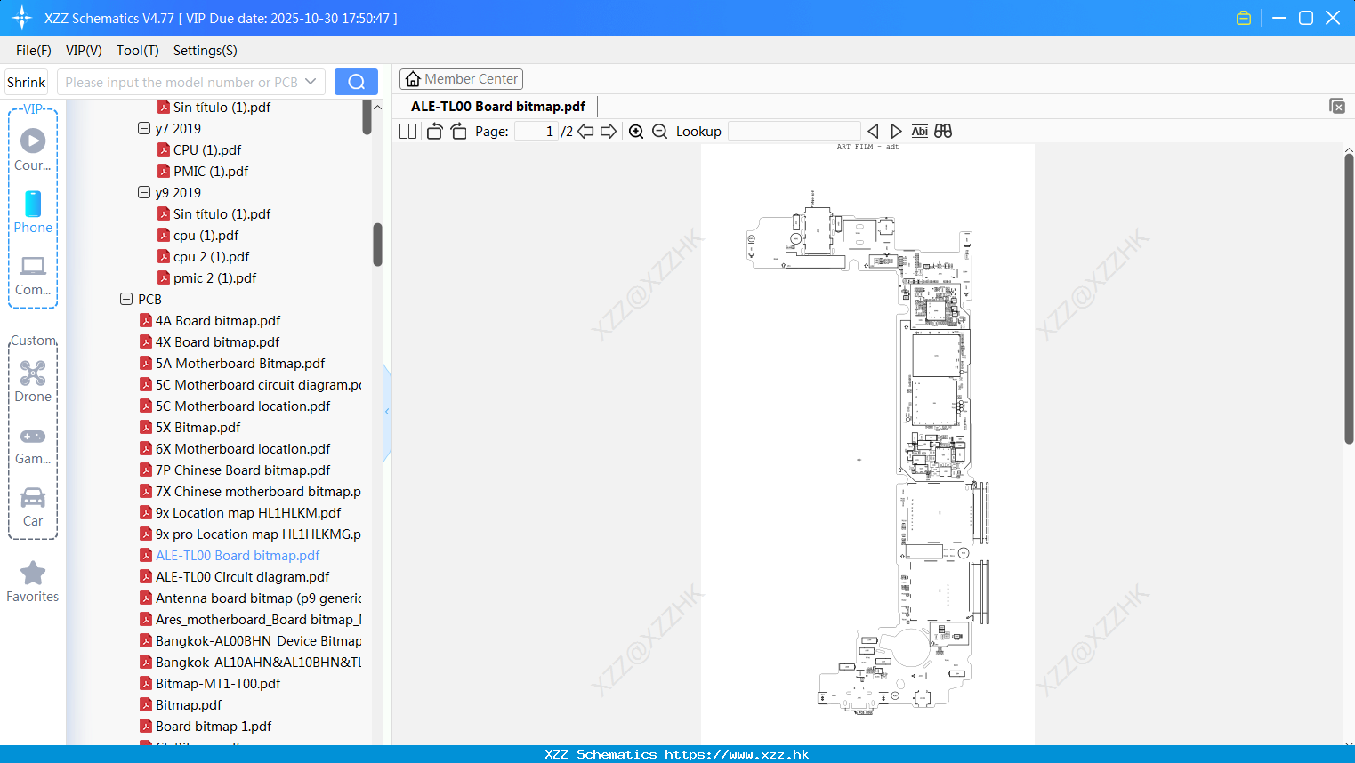1355x763 pixels.
Task: Select the ALE-TL00 Board bitmap.pdf tab
Action: 498,106
